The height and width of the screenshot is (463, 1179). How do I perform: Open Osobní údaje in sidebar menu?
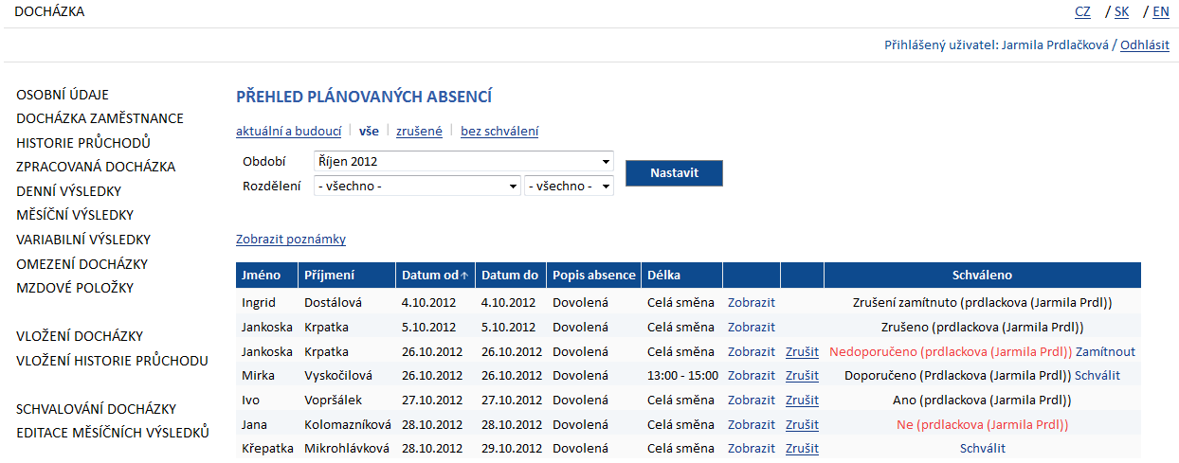click(x=63, y=95)
